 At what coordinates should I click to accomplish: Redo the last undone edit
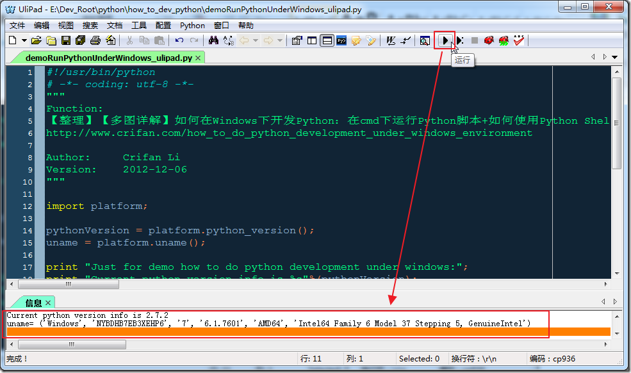coord(194,40)
